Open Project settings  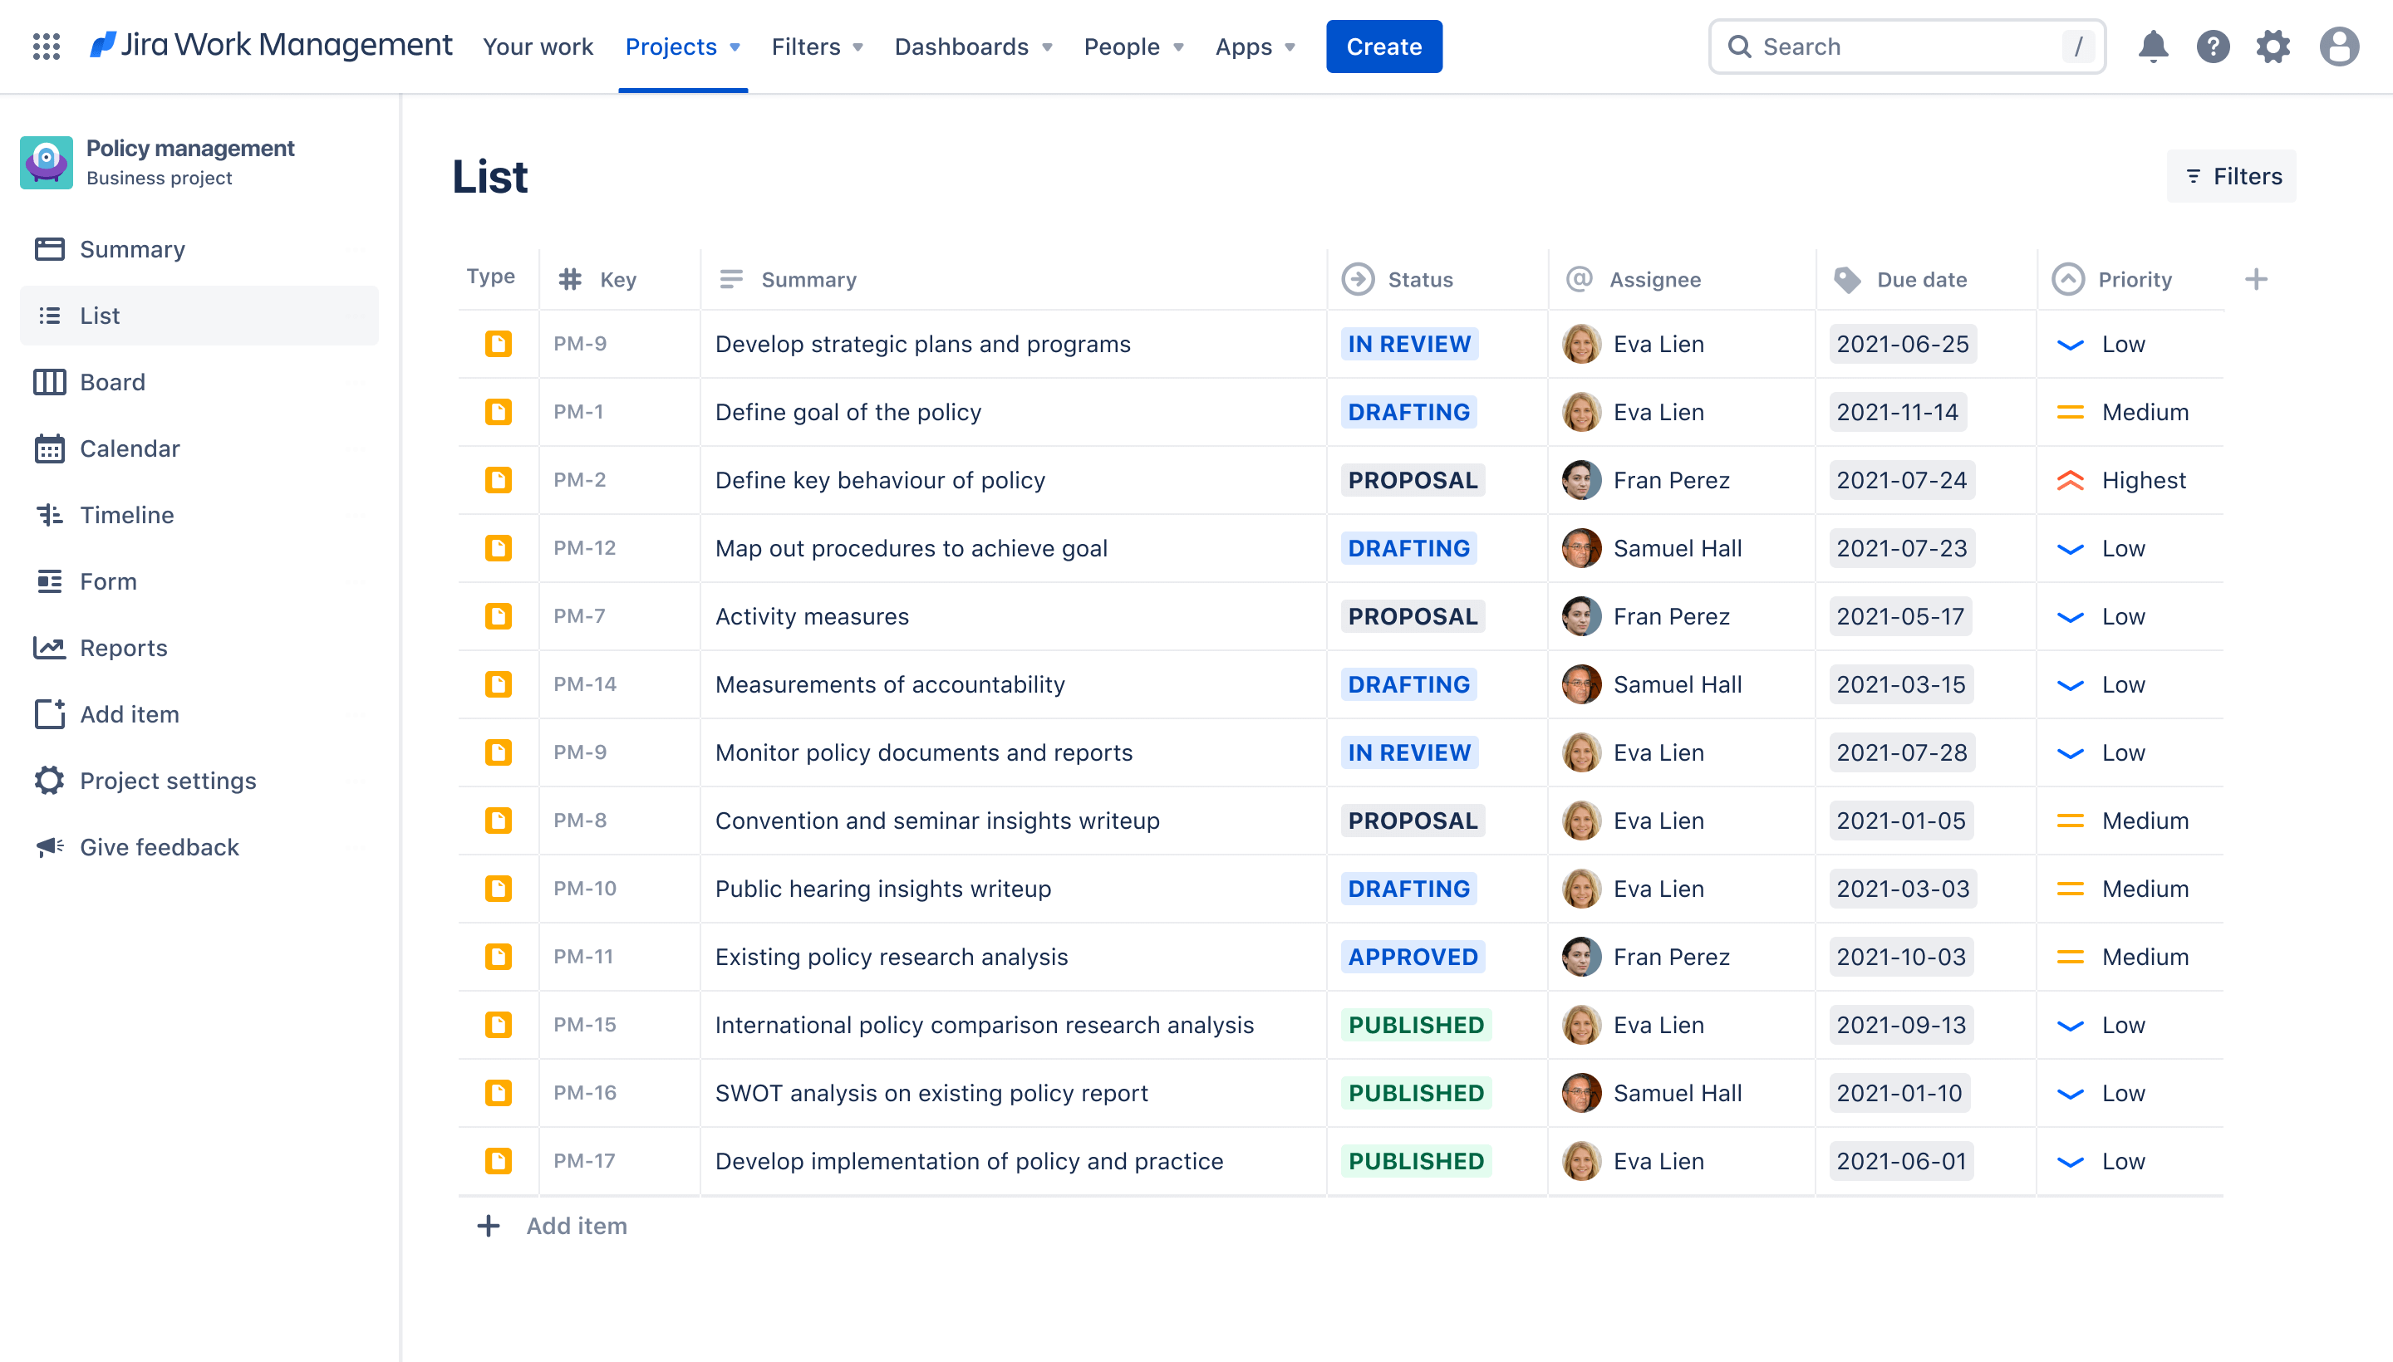pyautogui.click(x=168, y=779)
